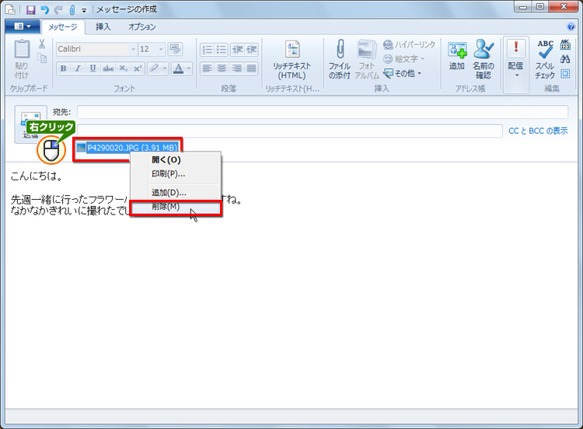Click the select all icon
Screen dimensions: 583x429
566,73
